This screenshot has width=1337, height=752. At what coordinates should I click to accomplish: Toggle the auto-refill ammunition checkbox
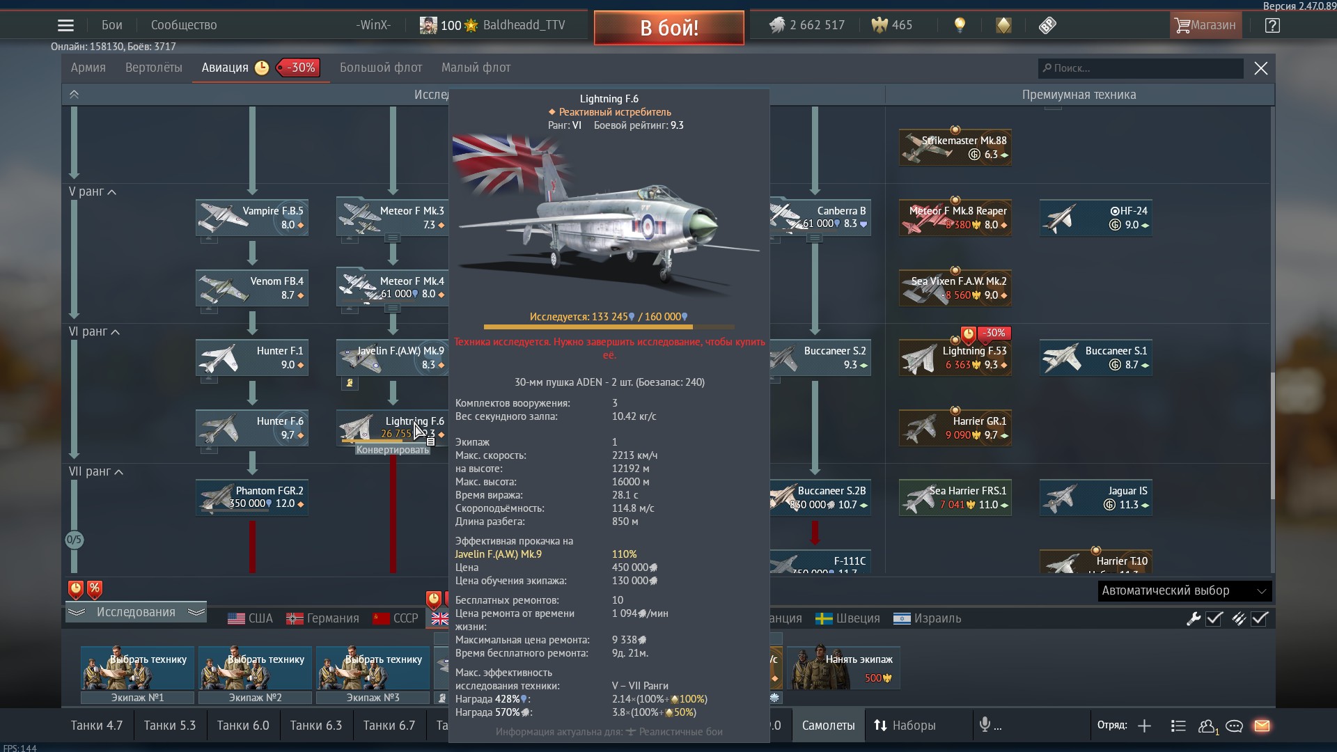(1260, 618)
